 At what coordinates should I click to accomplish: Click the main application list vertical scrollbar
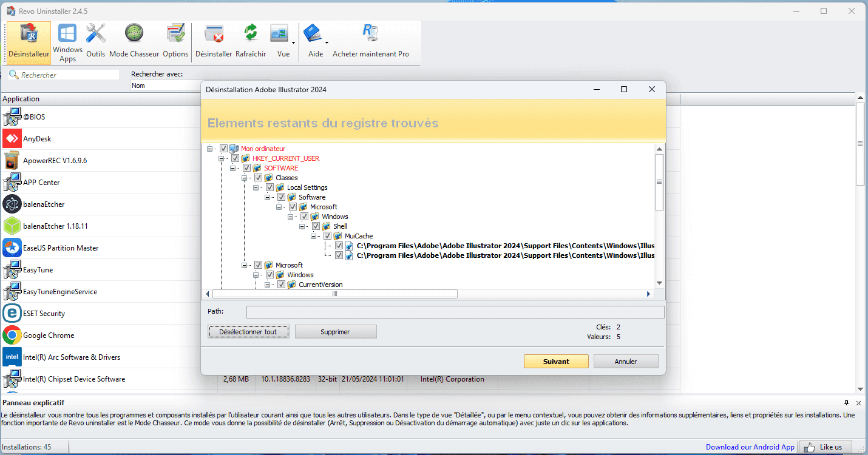coord(860,144)
